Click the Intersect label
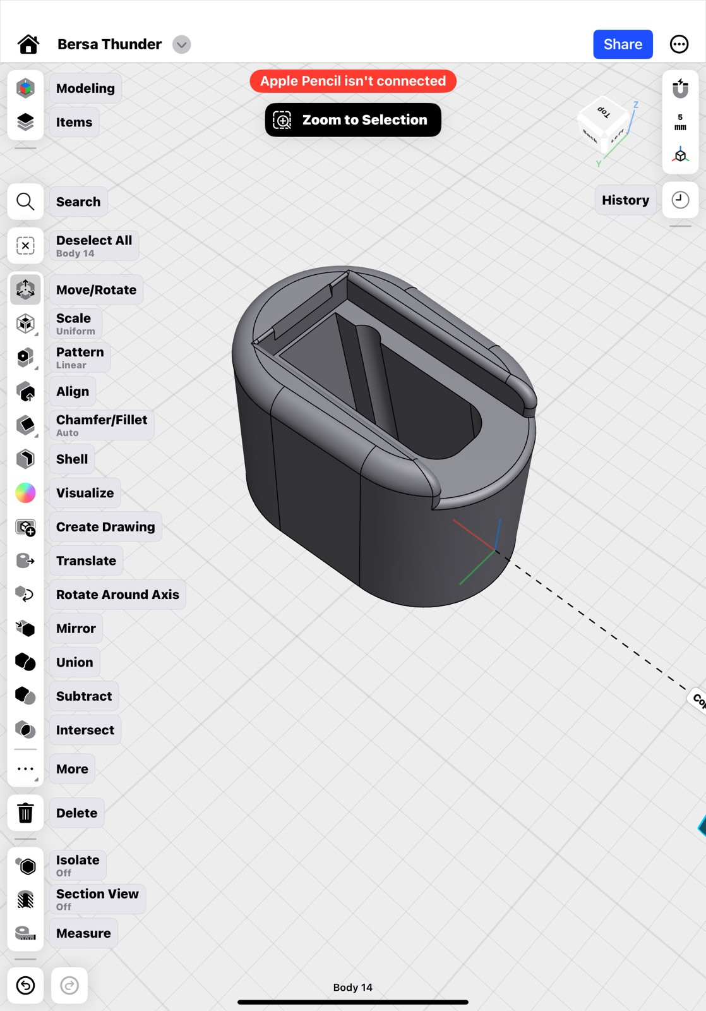Image resolution: width=706 pixels, height=1011 pixels. tap(85, 730)
